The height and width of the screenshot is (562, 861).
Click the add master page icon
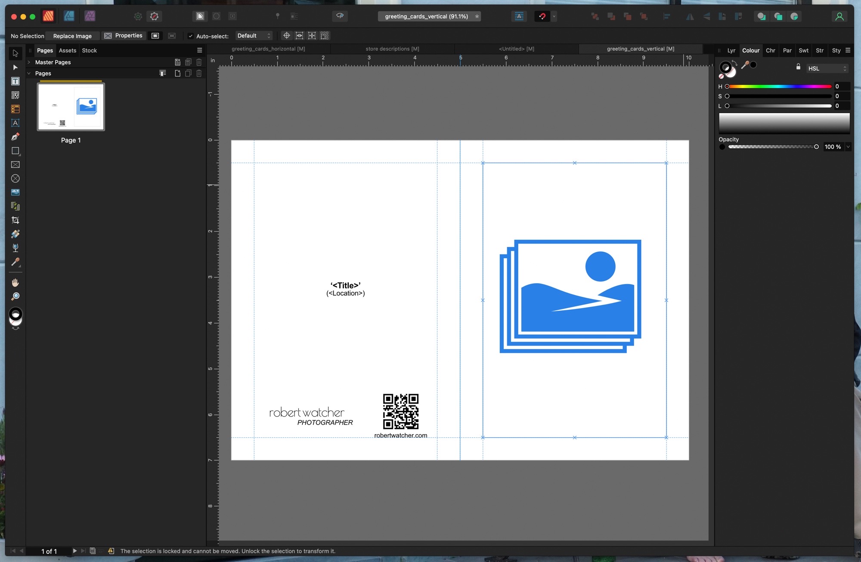(177, 62)
